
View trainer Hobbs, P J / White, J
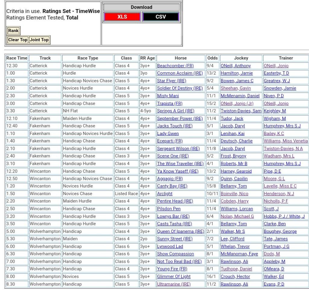coord(284,216)
